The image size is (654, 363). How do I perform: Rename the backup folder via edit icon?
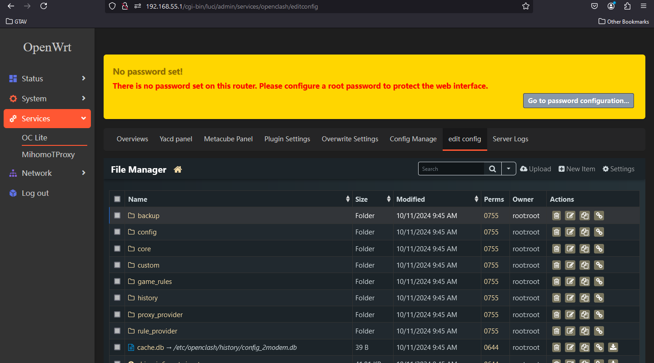point(570,216)
